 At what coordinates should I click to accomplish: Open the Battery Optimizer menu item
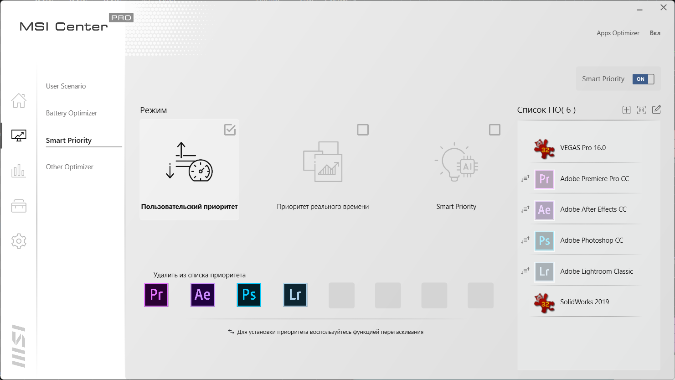point(72,113)
